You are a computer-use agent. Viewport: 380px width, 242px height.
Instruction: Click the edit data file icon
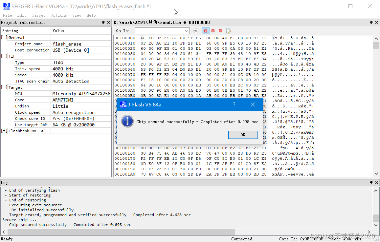pos(228,31)
